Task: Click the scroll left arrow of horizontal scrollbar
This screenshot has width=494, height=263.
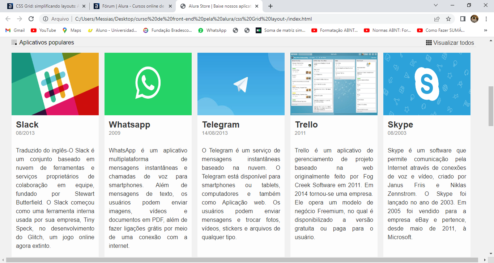Action: coord(3,260)
